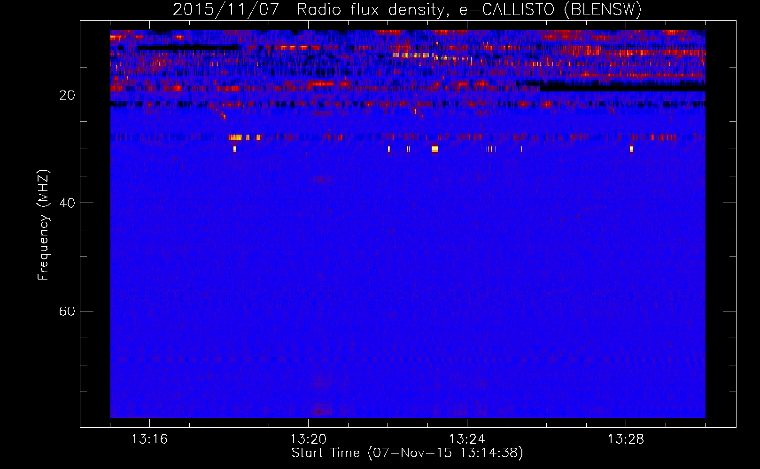Click the 40 MHz frequency tick label

pyautogui.click(x=67, y=203)
